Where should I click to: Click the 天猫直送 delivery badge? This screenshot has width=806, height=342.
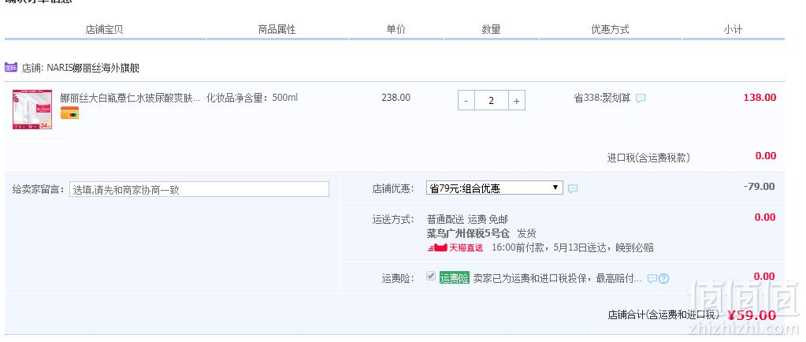[x=455, y=248]
